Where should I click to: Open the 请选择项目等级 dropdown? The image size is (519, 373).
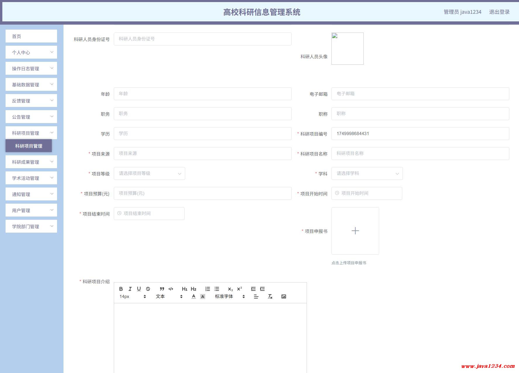click(149, 173)
